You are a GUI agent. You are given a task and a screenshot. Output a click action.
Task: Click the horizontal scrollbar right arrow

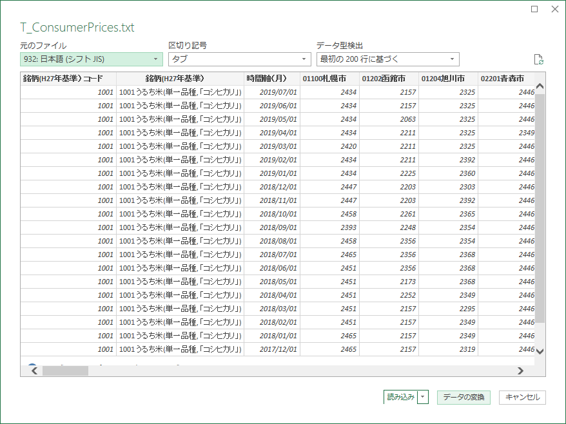pos(520,371)
